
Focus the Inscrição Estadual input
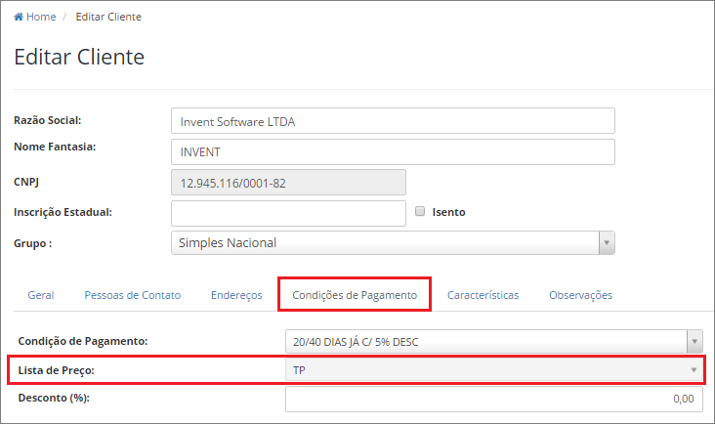288,213
